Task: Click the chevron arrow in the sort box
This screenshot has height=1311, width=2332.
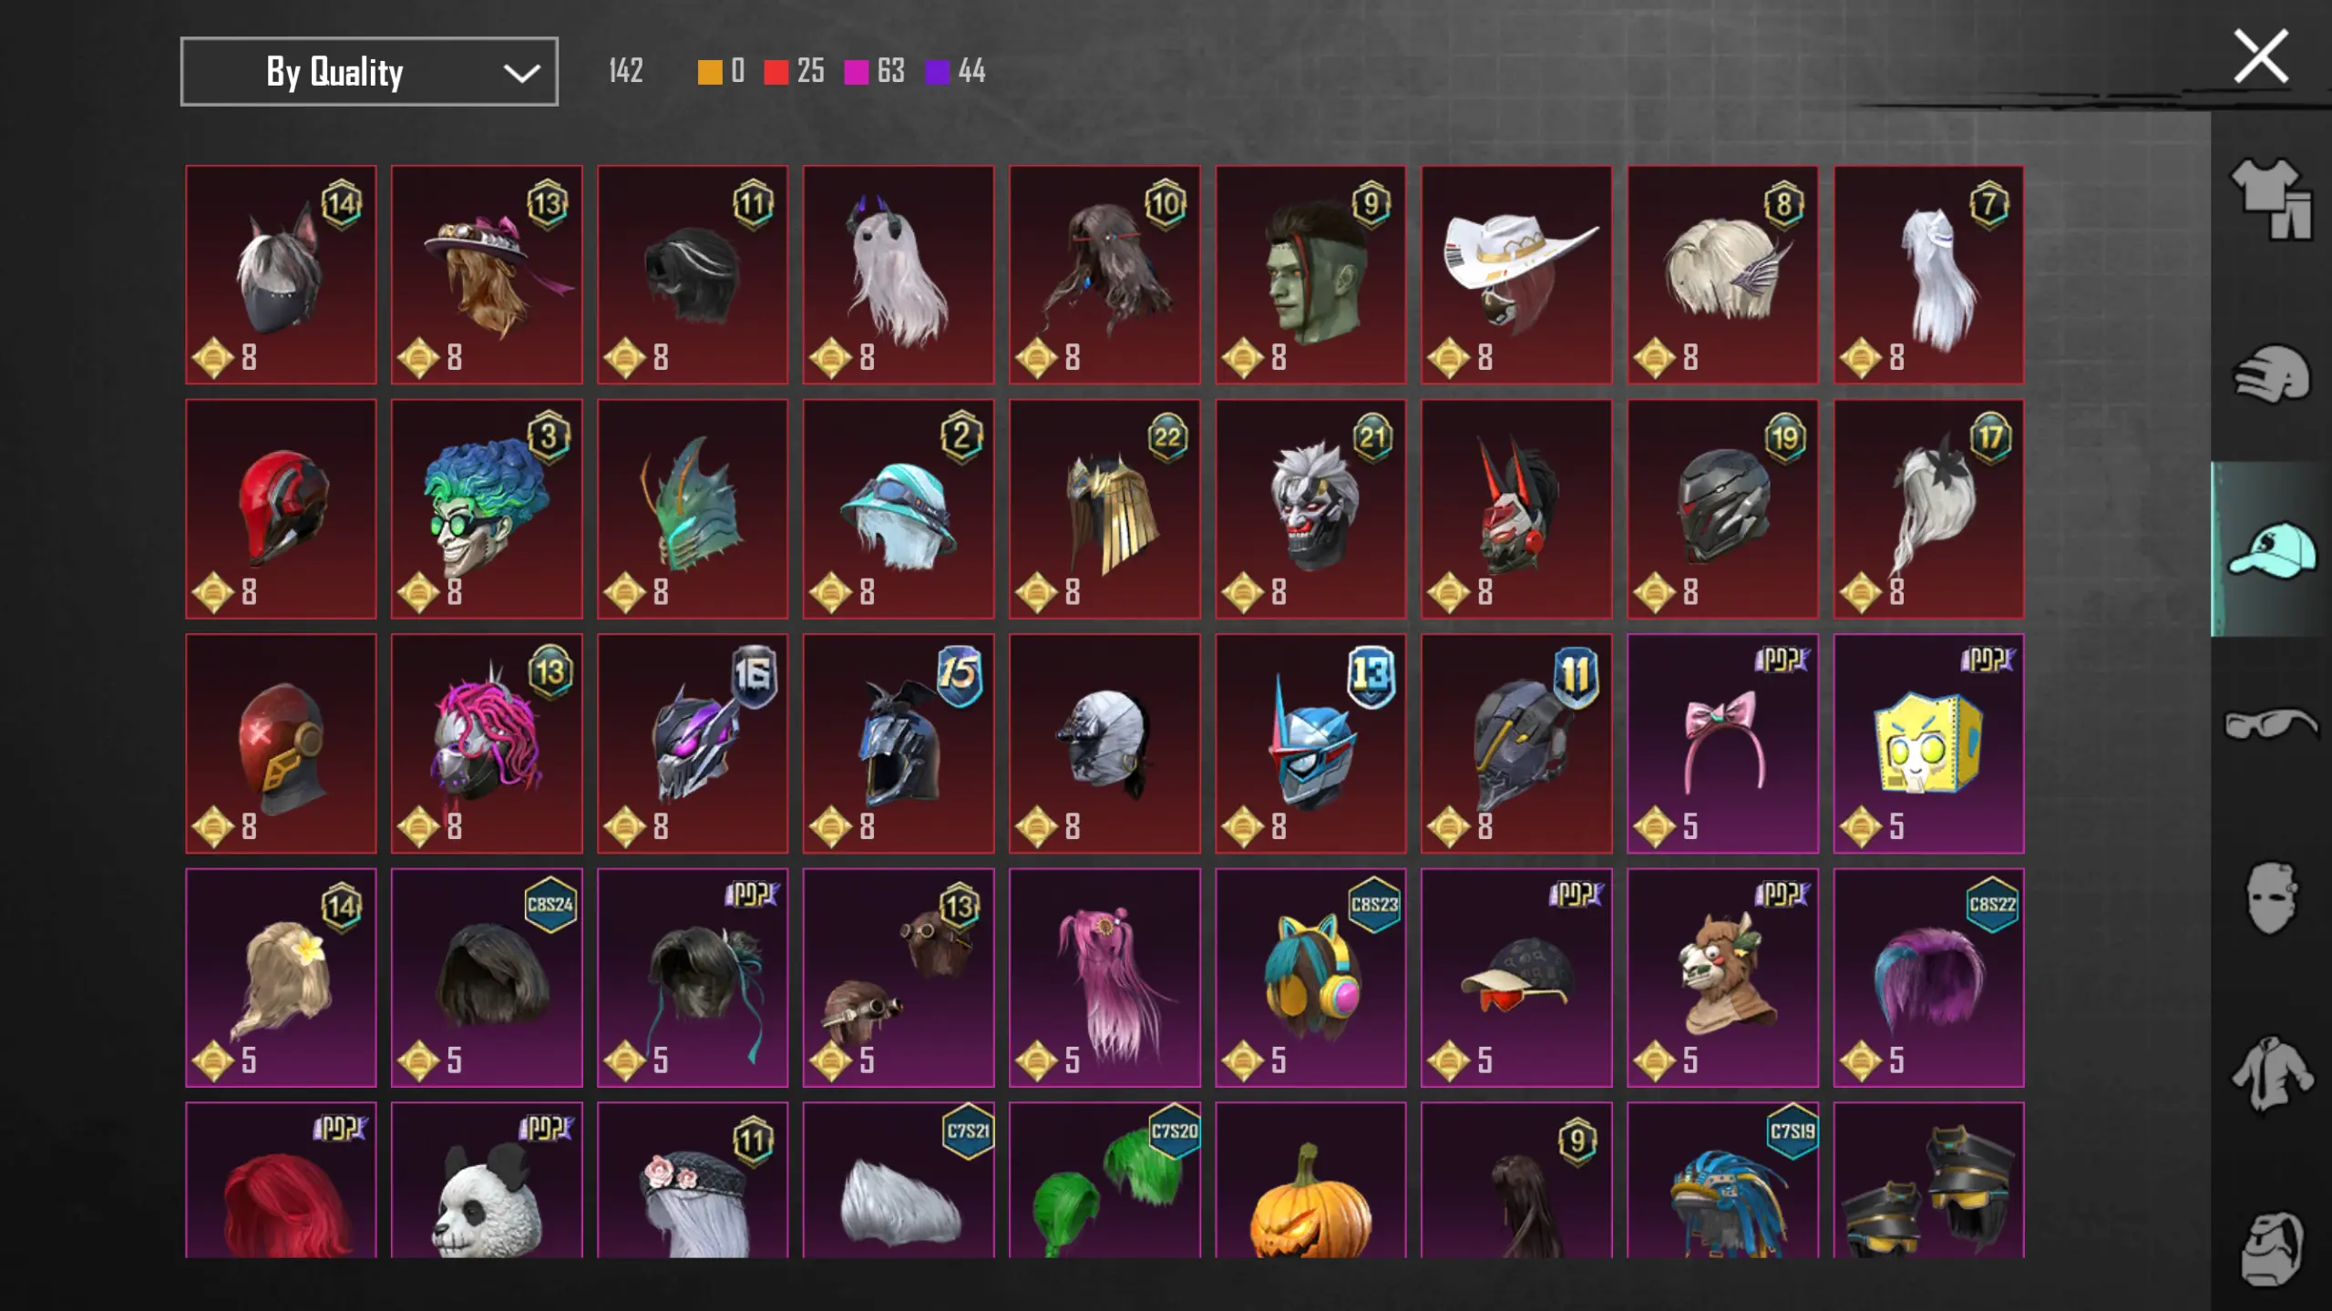Action: 521,73
